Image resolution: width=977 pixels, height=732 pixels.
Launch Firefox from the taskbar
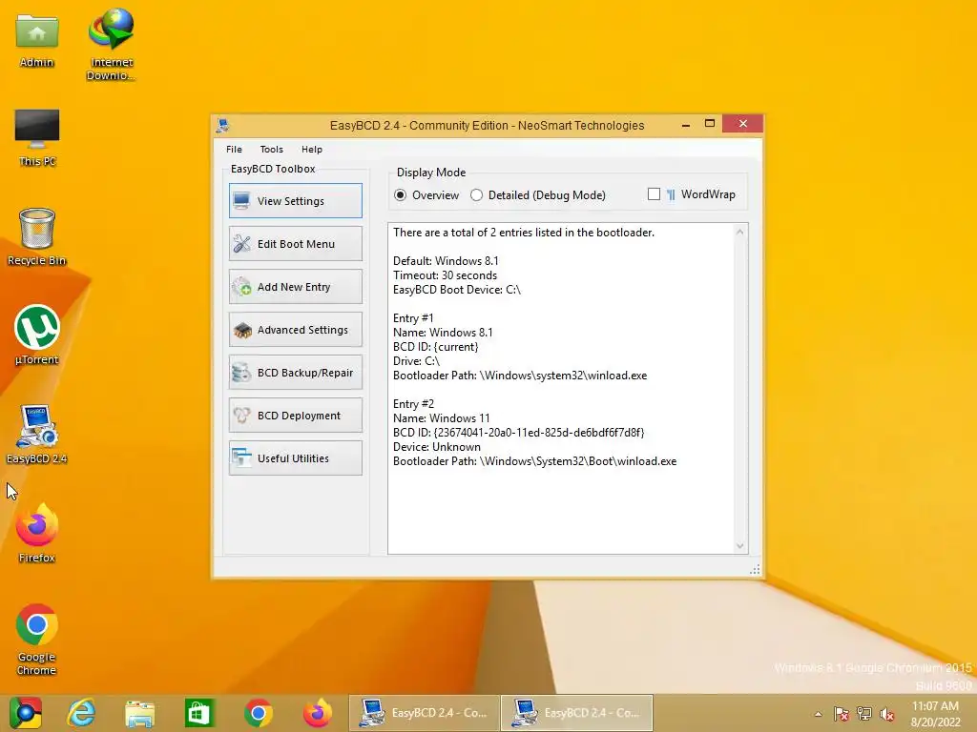click(317, 713)
